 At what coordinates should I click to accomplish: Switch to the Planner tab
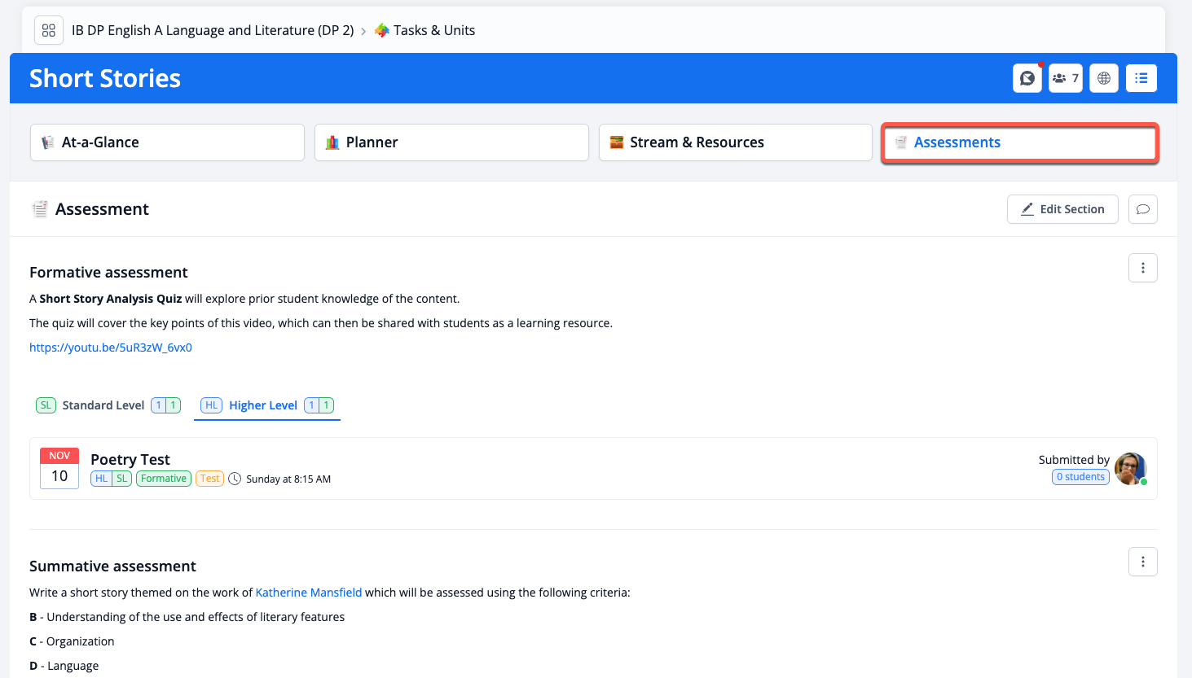[x=451, y=142]
